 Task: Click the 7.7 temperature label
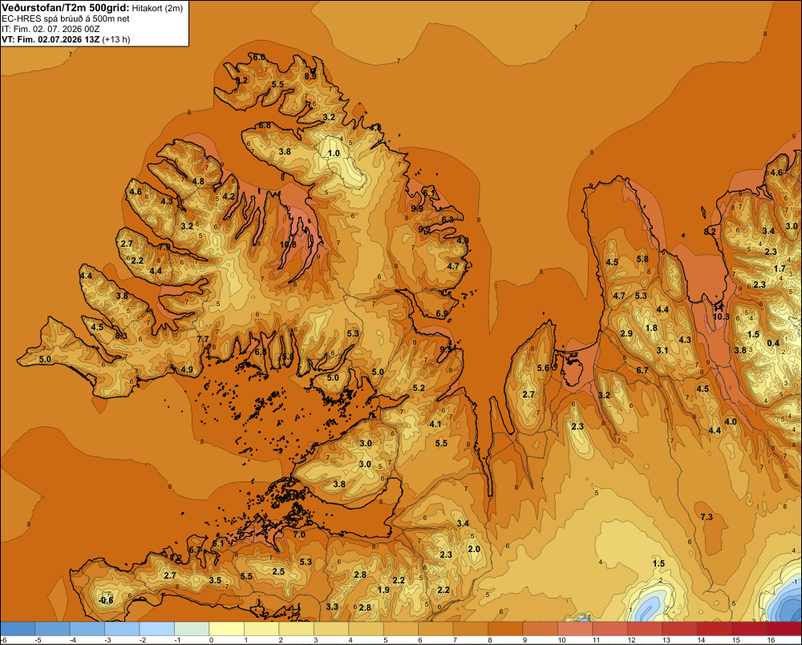click(x=203, y=339)
